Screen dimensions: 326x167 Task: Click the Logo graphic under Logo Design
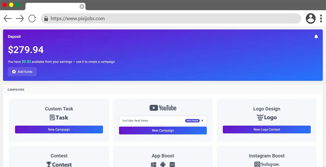267,117
